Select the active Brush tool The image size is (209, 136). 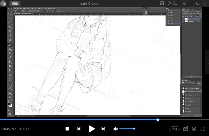pyautogui.click(x=10, y=45)
